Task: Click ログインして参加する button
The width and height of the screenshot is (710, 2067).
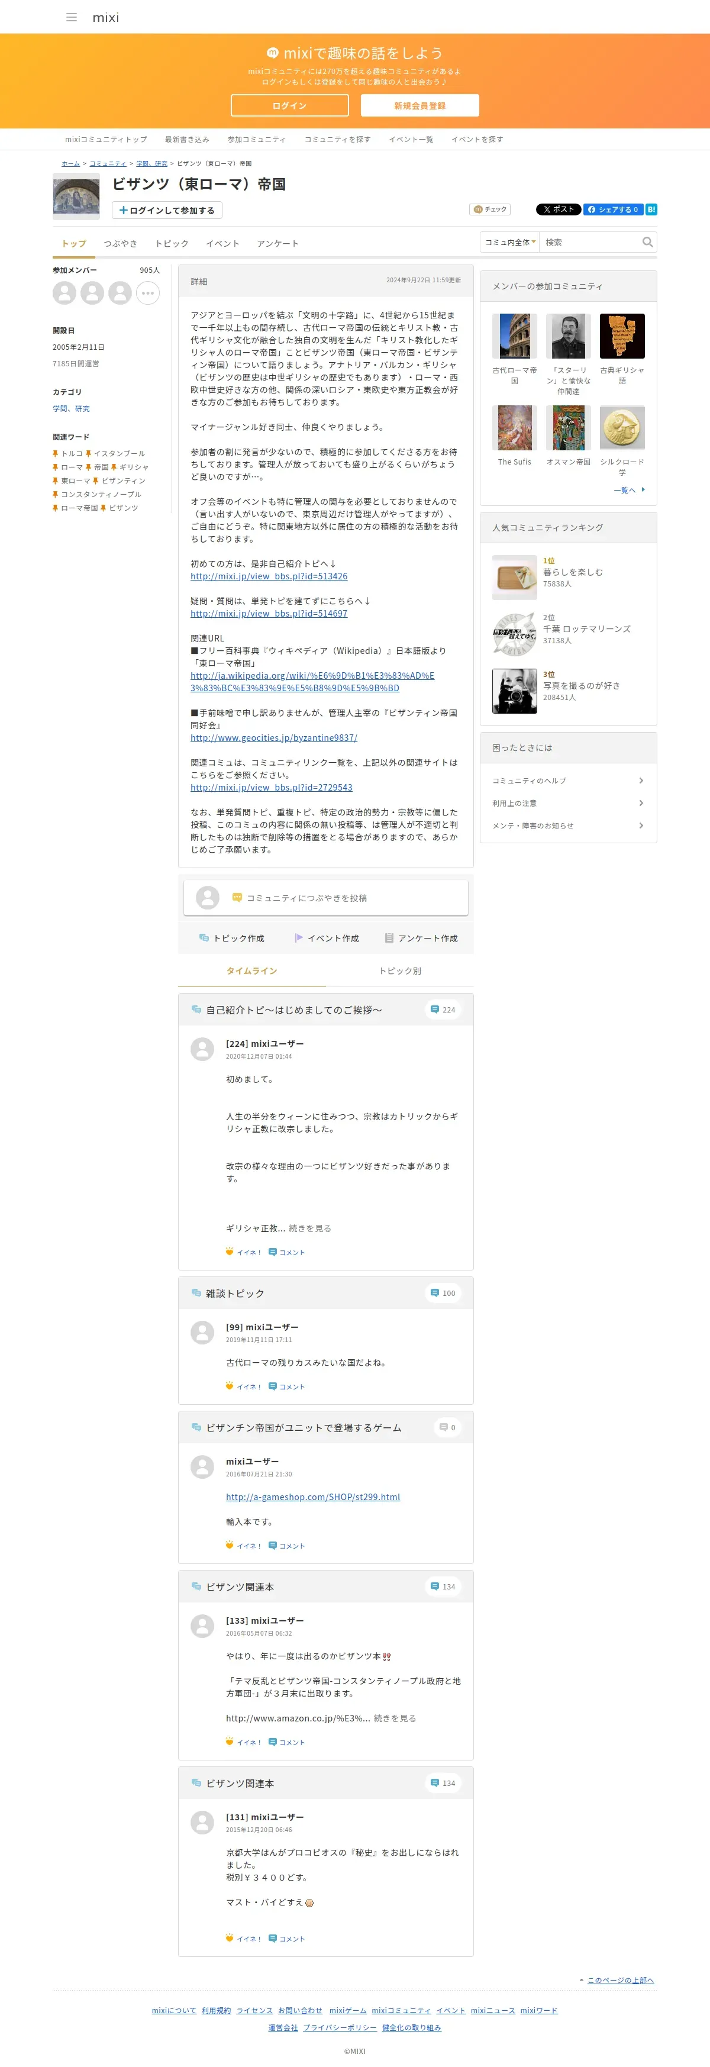Action: point(167,210)
